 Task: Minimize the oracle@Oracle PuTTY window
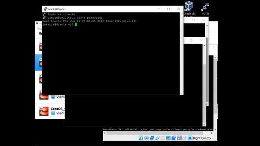point(158,9)
